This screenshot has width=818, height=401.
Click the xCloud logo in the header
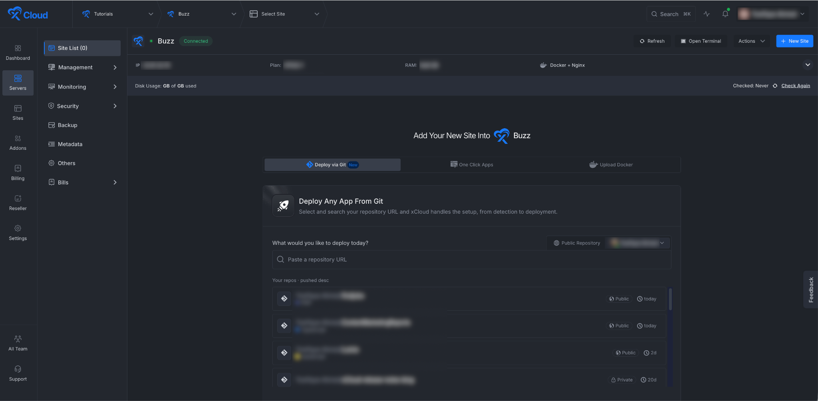(28, 14)
